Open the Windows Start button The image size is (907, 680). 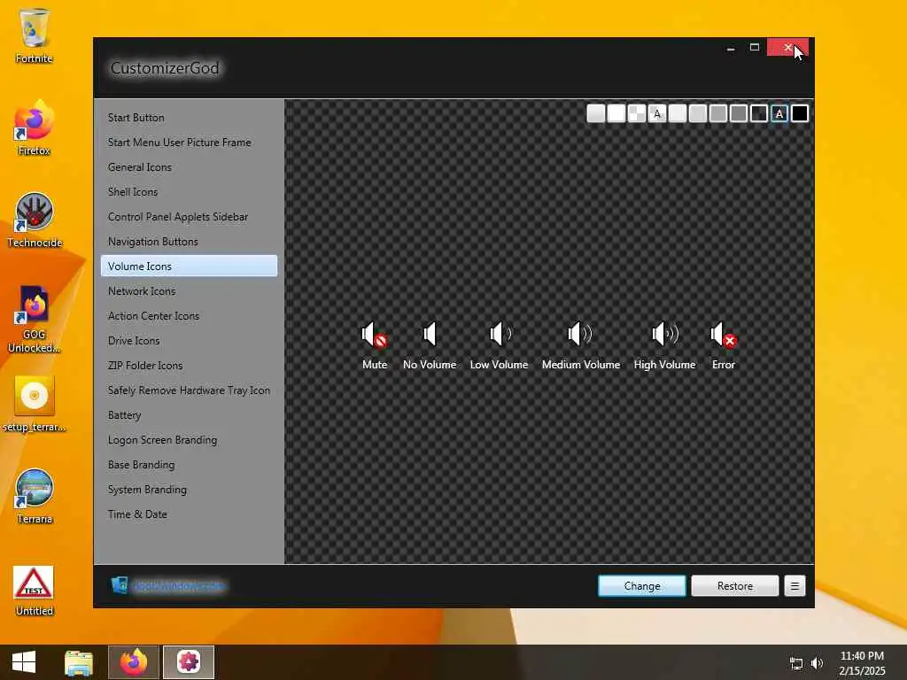24,662
